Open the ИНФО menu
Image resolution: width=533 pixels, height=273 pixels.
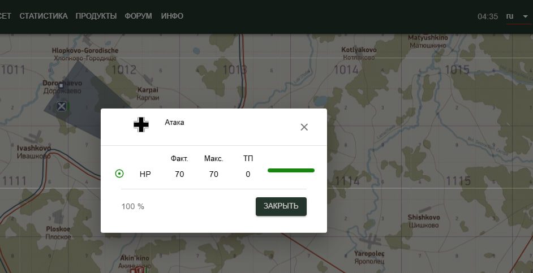[172, 16]
